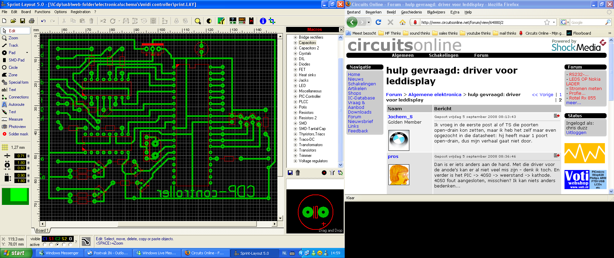This screenshot has width=614, height=258.
Task: Click the Uitloggen link
Action: (x=576, y=133)
